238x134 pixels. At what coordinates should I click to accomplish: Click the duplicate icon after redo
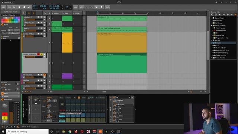tap(97, 7)
